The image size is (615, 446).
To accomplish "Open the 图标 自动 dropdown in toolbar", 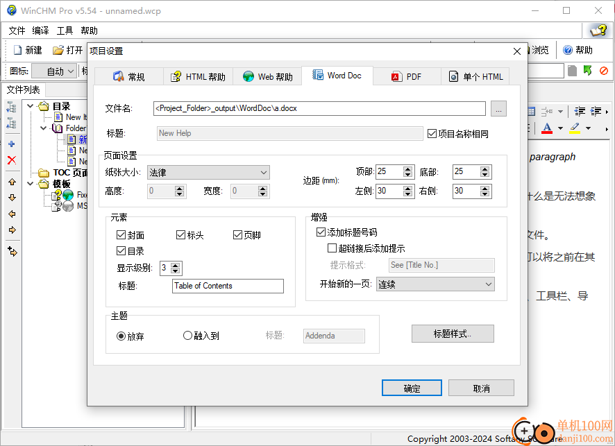I will coord(54,71).
